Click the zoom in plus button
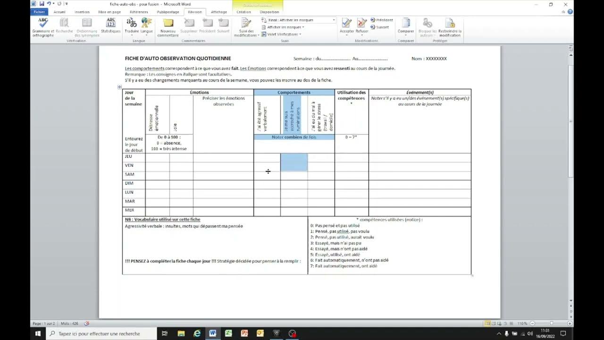604x340 pixels. coord(570,323)
